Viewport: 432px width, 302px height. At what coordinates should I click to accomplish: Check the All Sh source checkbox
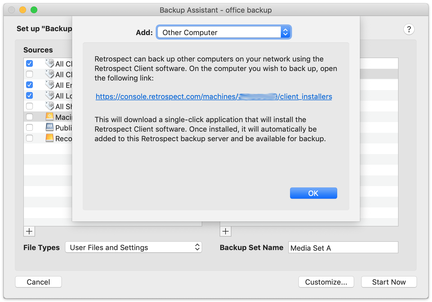click(x=29, y=106)
